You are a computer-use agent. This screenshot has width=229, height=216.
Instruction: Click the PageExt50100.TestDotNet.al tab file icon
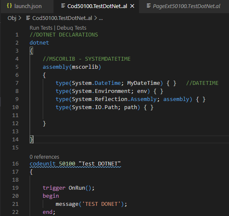pyautogui.click(x=149, y=6)
